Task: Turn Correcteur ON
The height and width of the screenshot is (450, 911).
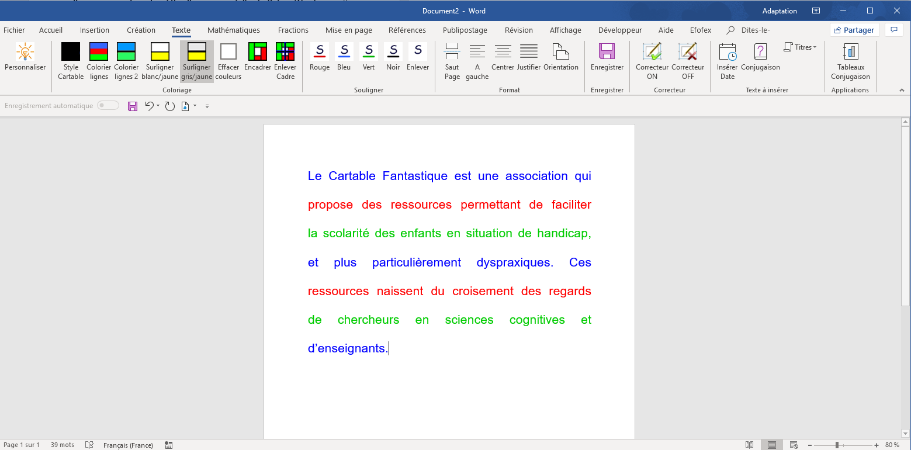Action: (652, 61)
